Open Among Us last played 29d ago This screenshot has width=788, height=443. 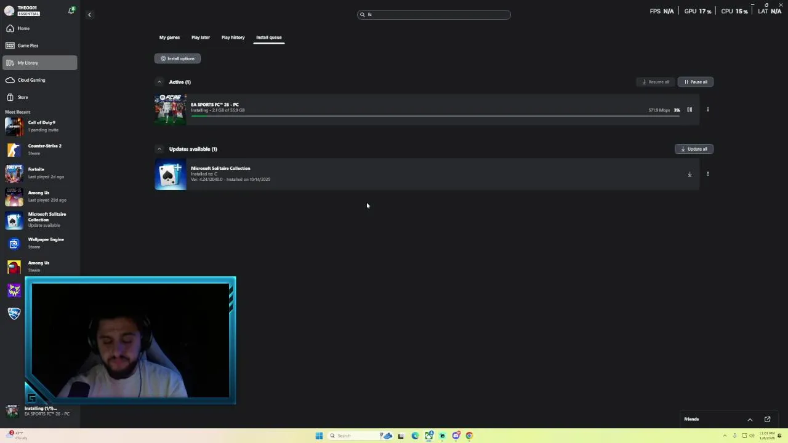pyautogui.click(x=40, y=196)
